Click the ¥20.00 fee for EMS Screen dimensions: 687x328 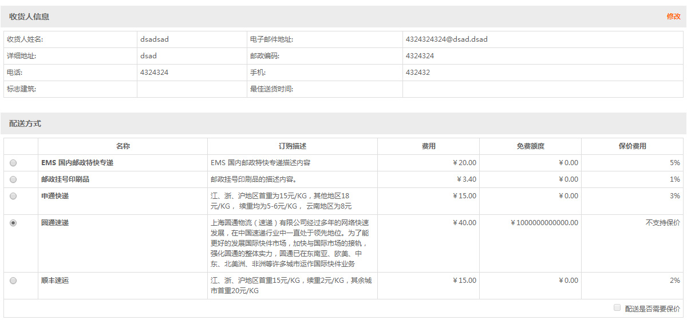pos(464,163)
